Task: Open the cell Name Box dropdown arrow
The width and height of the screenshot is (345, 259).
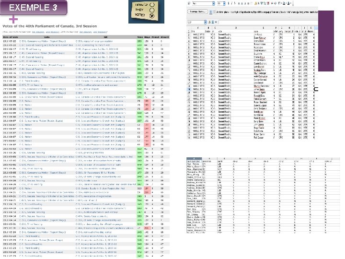Action: pos(205,22)
